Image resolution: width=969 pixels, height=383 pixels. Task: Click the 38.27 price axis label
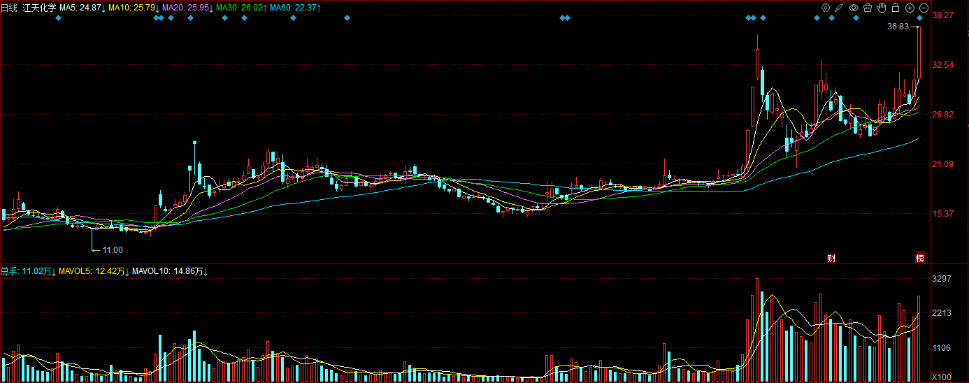pos(943,15)
